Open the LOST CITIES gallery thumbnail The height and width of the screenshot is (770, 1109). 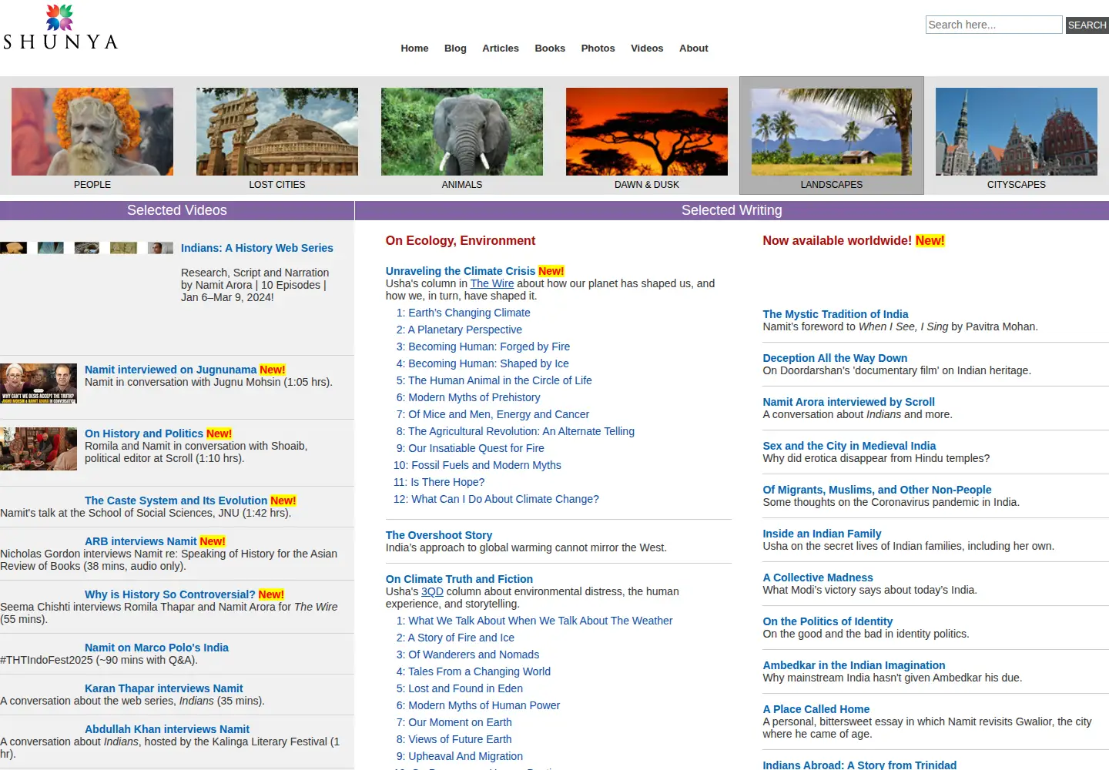pyautogui.click(x=277, y=132)
